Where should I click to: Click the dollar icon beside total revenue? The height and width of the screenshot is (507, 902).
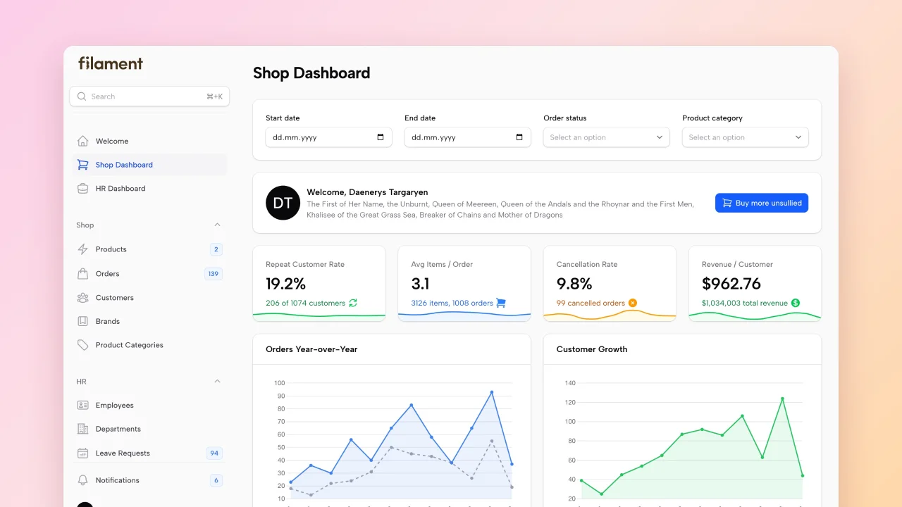(796, 303)
